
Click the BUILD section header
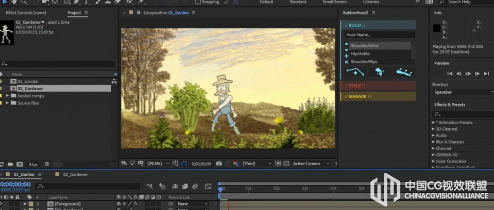coord(378,25)
